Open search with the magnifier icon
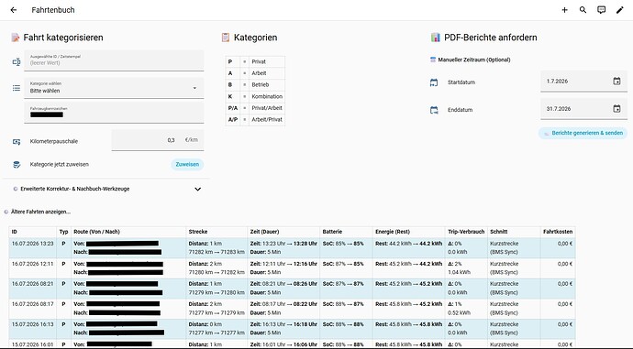The height and width of the screenshot is (349, 633). 583,10
